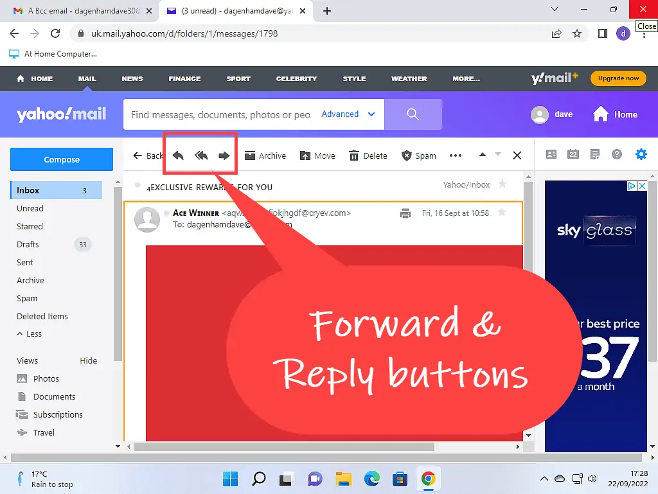Click the Upgrade now button
The image size is (658, 494).
click(618, 78)
